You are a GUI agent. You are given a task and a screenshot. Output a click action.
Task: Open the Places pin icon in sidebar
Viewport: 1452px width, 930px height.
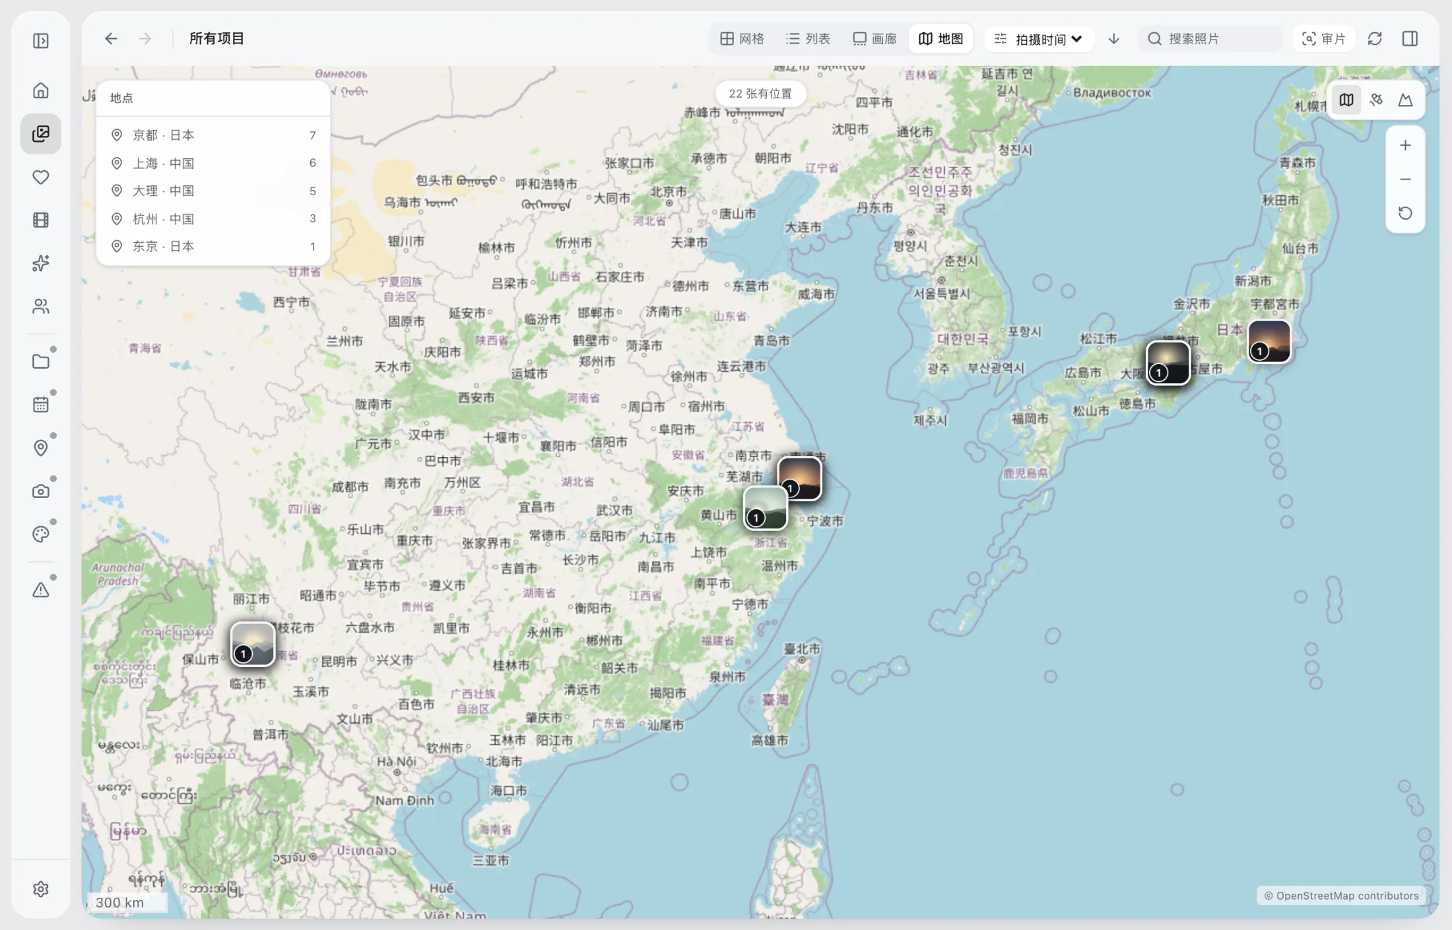pos(41,448)
